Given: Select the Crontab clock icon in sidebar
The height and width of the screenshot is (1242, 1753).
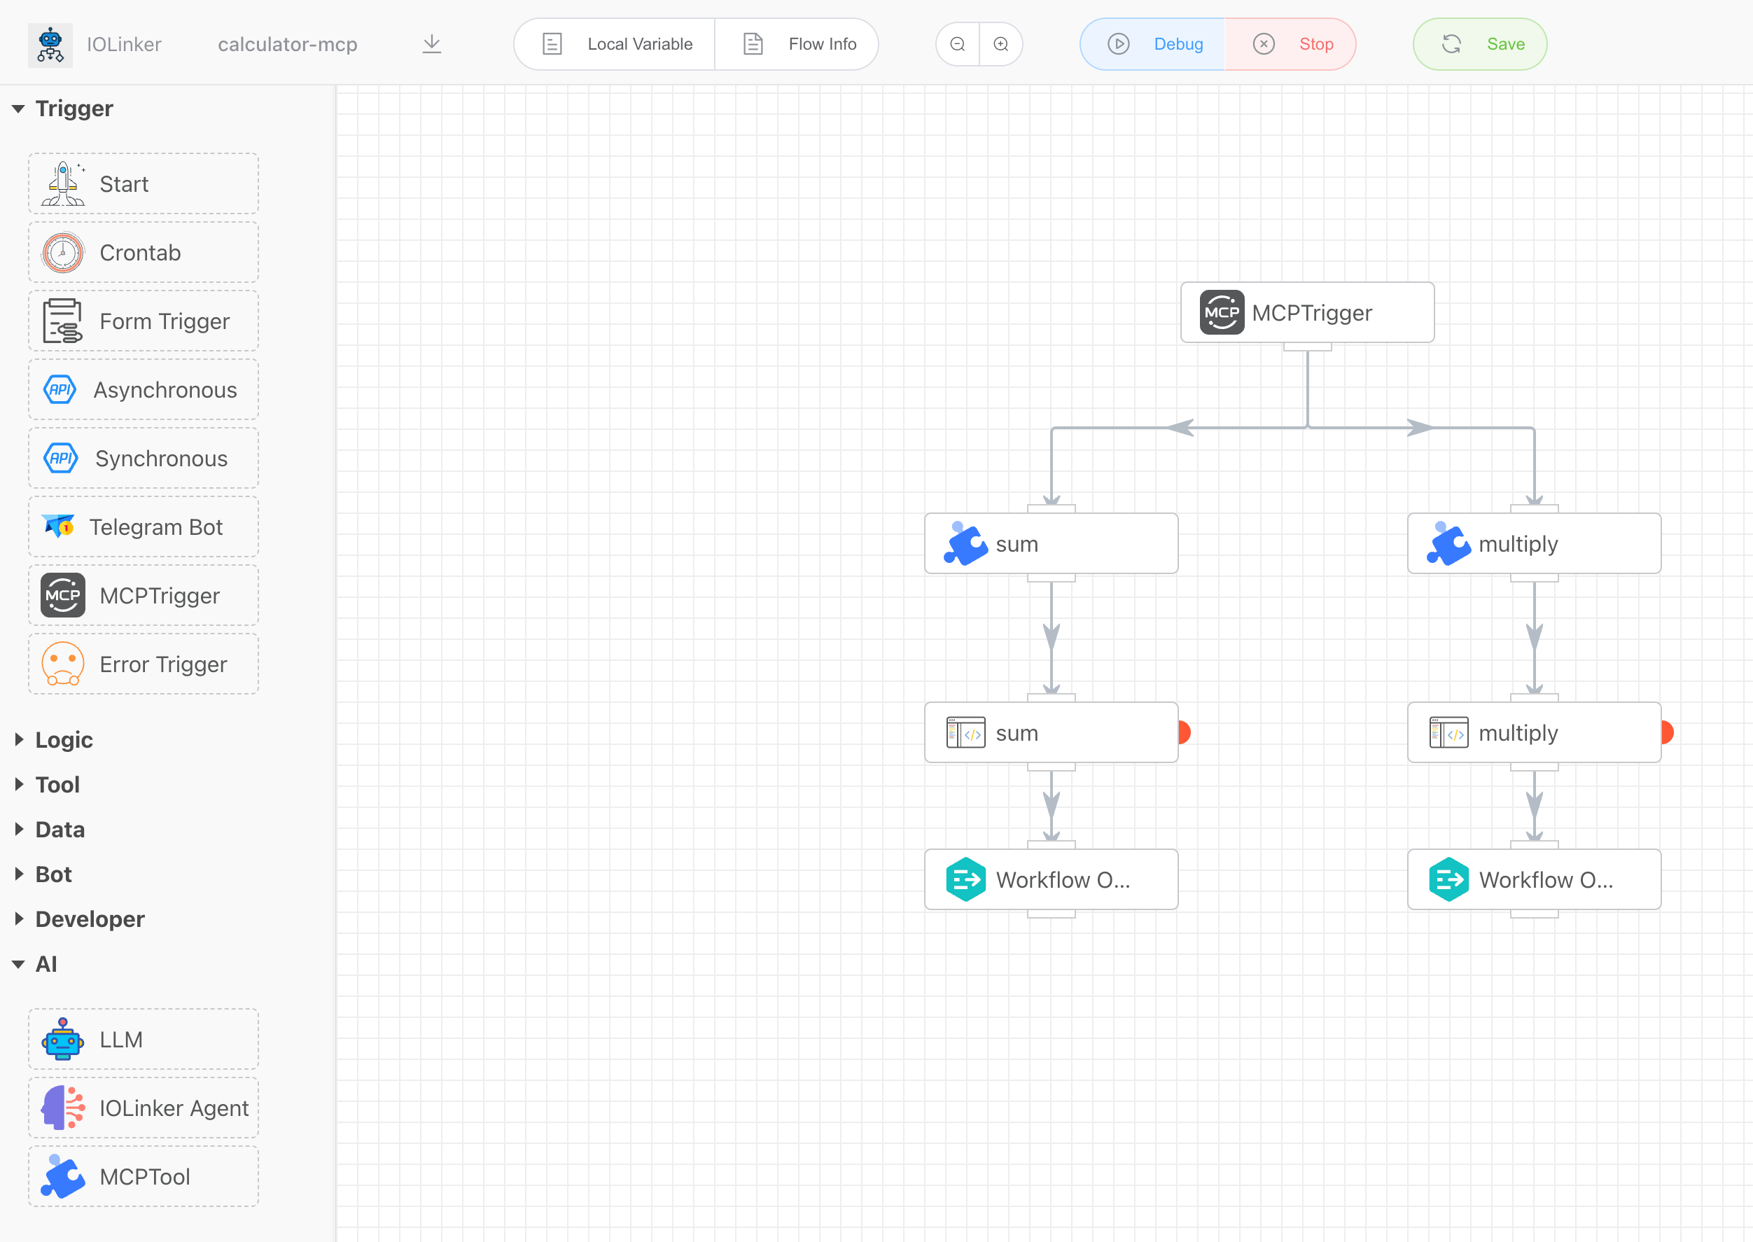Looking at the screenshot, I should (63, 252).
